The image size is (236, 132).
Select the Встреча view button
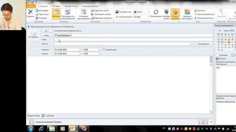[56, 14]
